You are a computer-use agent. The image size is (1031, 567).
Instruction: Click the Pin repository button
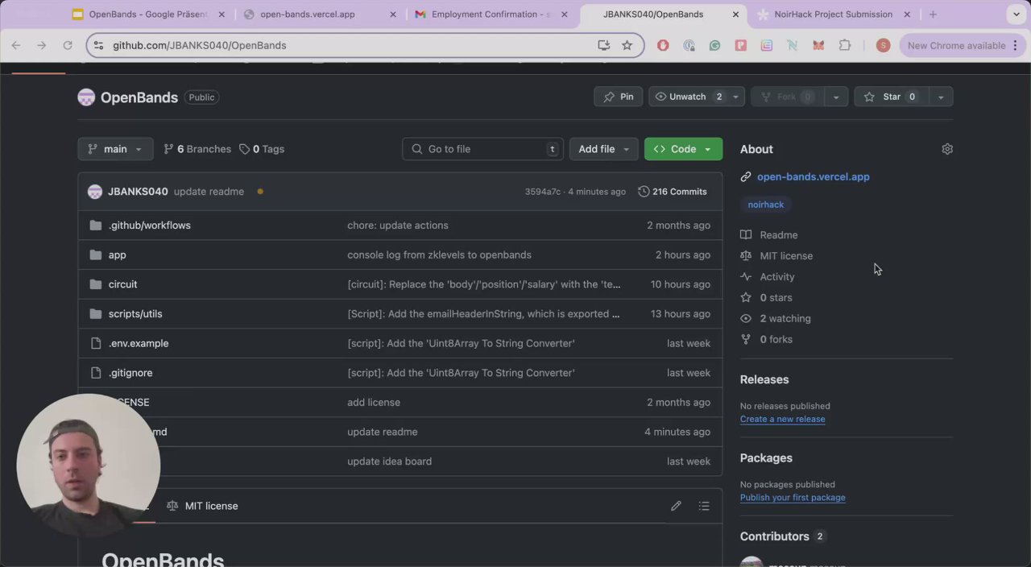619,97
